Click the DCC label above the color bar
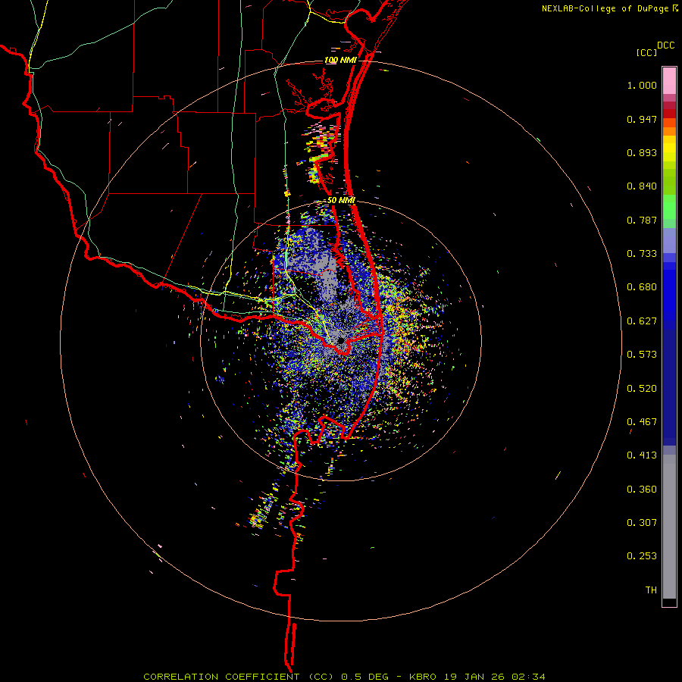This screenshot has height=682, width=682. point(666,45)
